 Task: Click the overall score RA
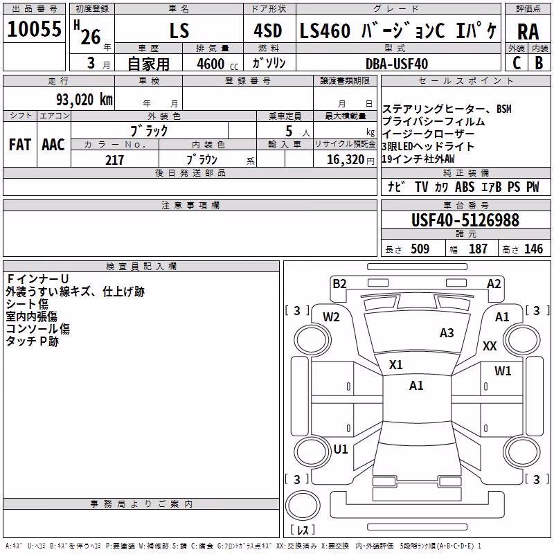coord(528,32)
